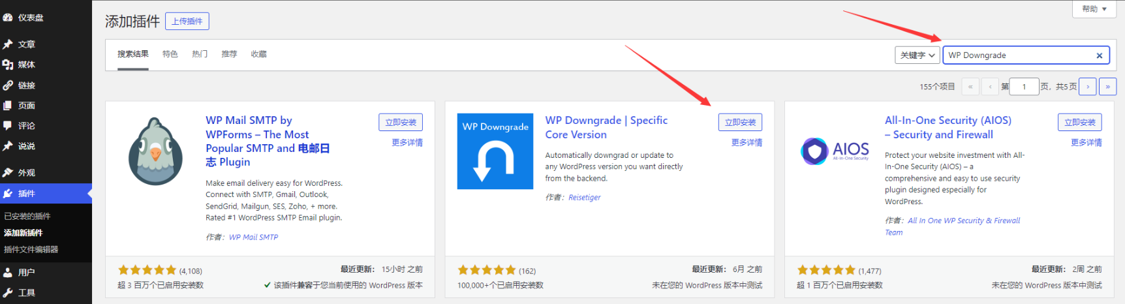
Task: Jump to last page of results
Action: (1107, 87)
